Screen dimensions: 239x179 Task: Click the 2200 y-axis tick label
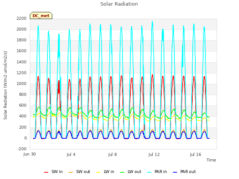pyautogui.click(x=22, y=18)
